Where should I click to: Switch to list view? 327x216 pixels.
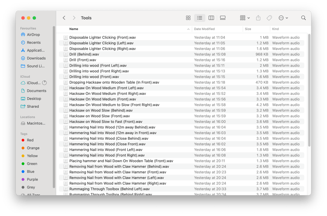200,18
